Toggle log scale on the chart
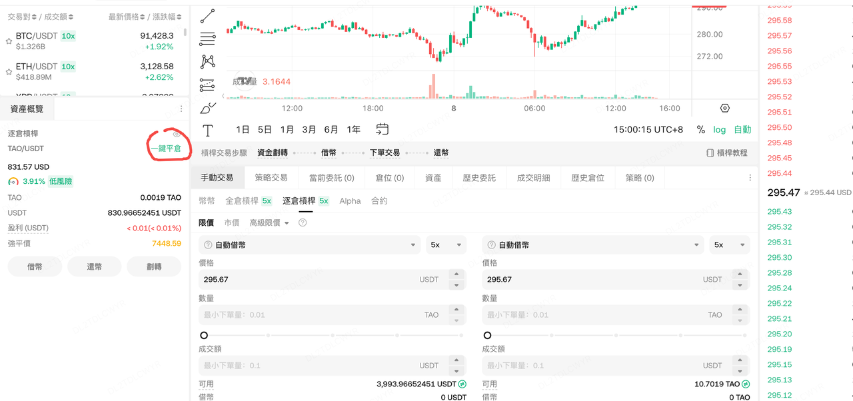853x401 pixels. (719, 130)
